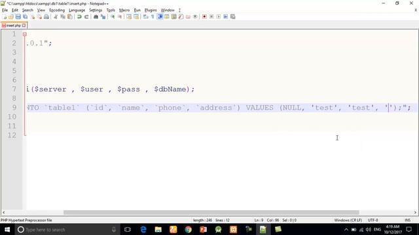Click the Cut scissors icon
This screenshot has width=419, height=235.
coord(56,17)
